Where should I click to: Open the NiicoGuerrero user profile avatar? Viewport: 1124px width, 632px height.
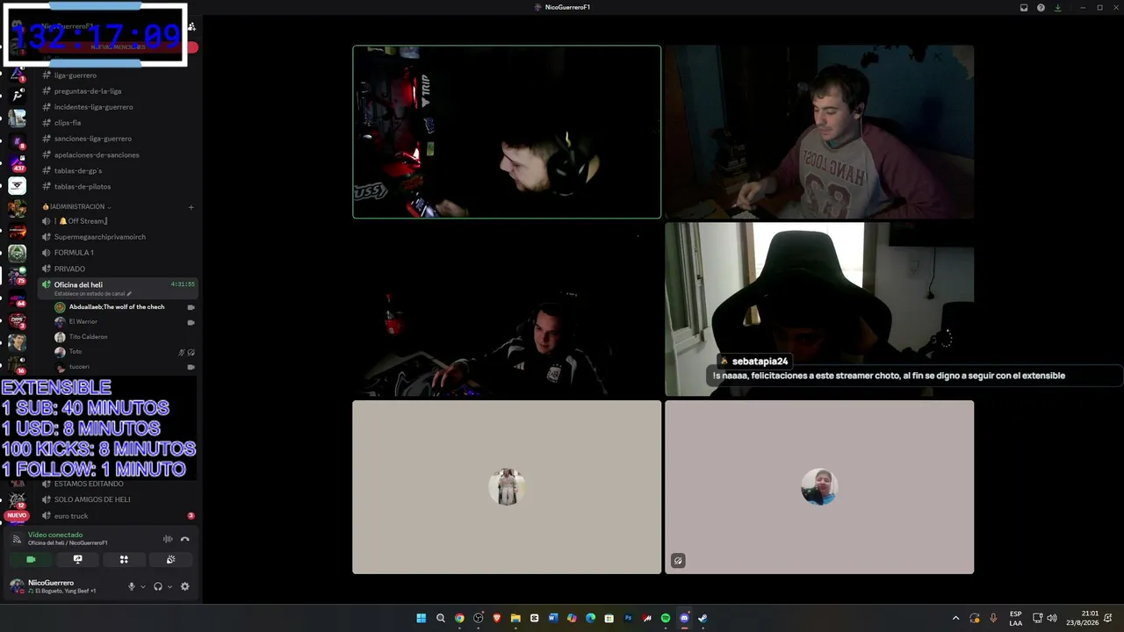[17, 586]
